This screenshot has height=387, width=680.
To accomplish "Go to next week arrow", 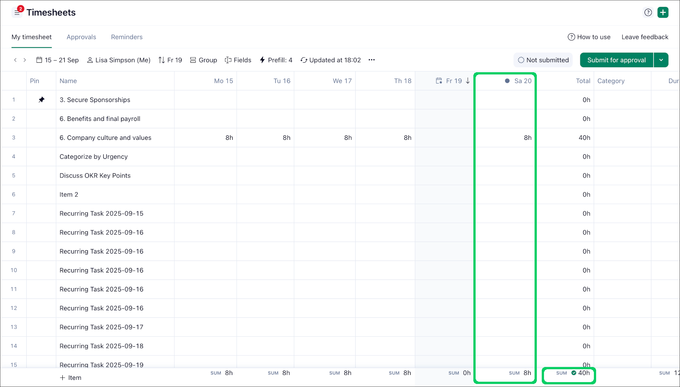I will (25, 60).
